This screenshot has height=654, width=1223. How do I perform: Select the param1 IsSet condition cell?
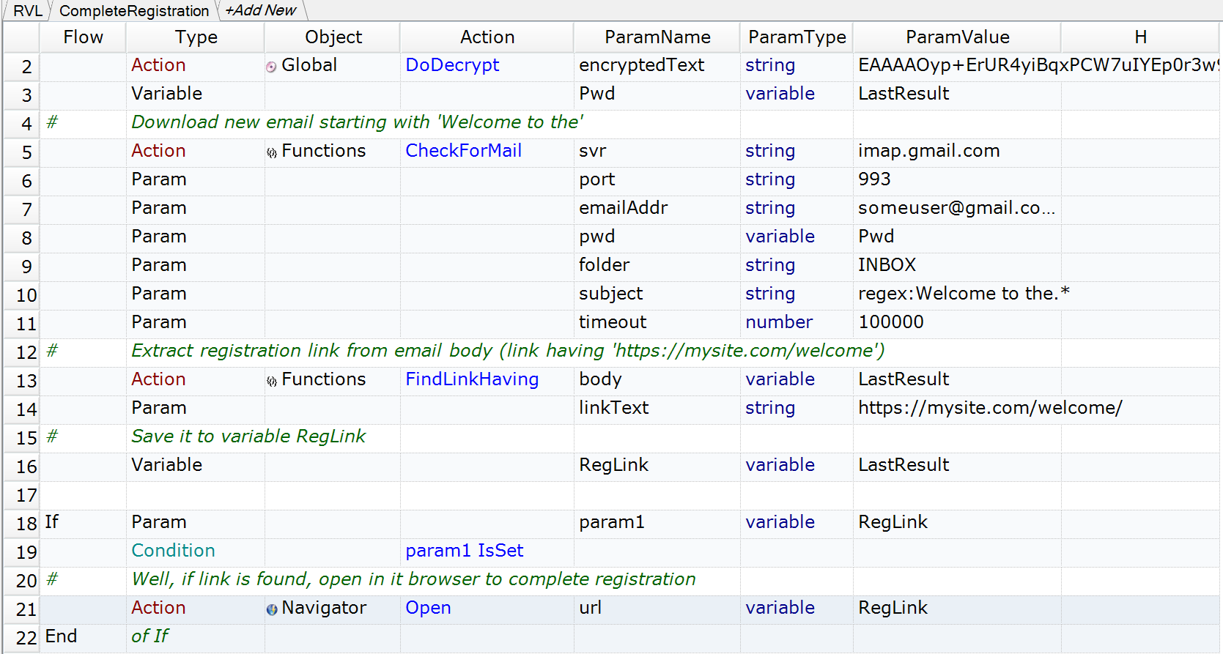click(465, 551)
